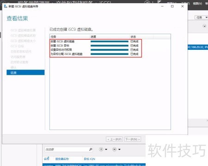Minimize the iSCSI wizard window
208x166 pixels.
click(x=162, y=6)
